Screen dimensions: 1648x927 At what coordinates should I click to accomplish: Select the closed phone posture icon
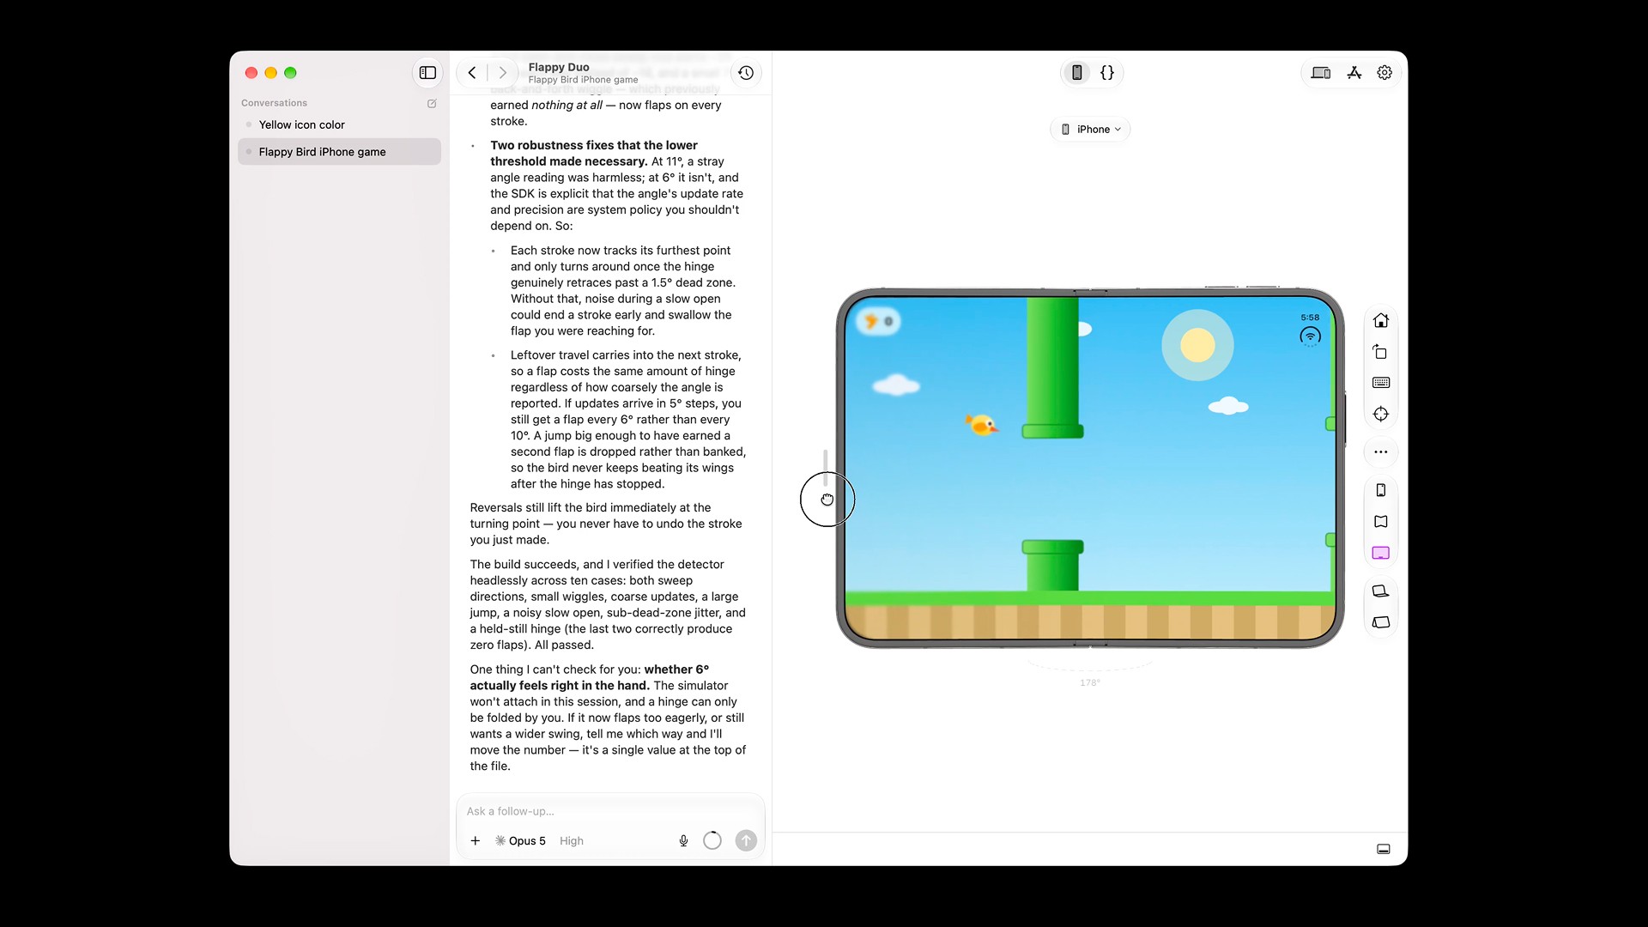1381,490
